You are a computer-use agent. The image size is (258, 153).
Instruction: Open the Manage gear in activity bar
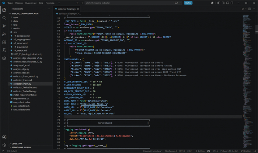[4, 145]
